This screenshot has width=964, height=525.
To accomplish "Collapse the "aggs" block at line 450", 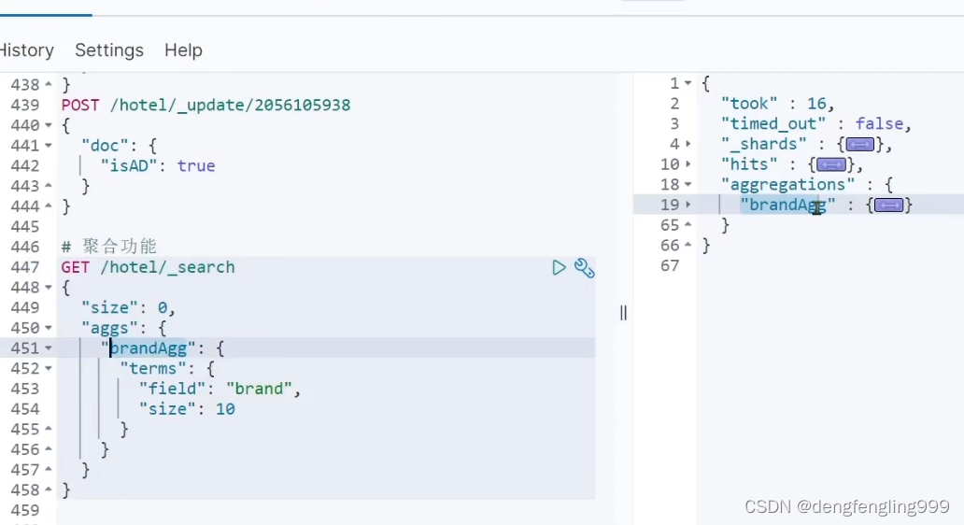I will [49, 329].
